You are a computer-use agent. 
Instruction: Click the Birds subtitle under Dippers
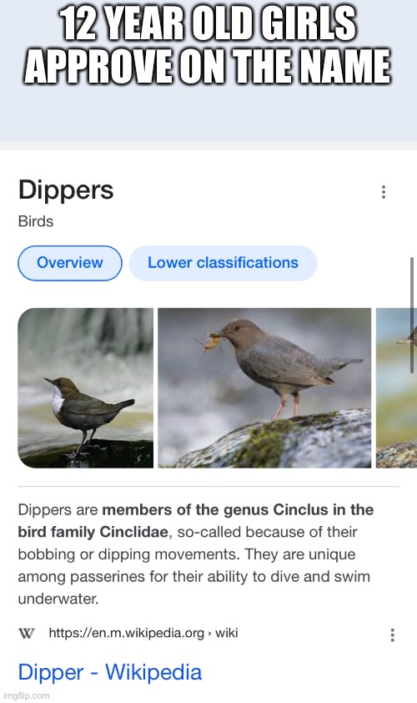(x=36, y=221)
